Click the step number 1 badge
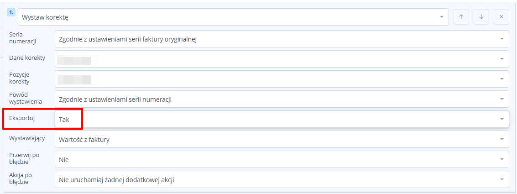Viewport: 517px width, 194px height. click(x=11, y=12)
